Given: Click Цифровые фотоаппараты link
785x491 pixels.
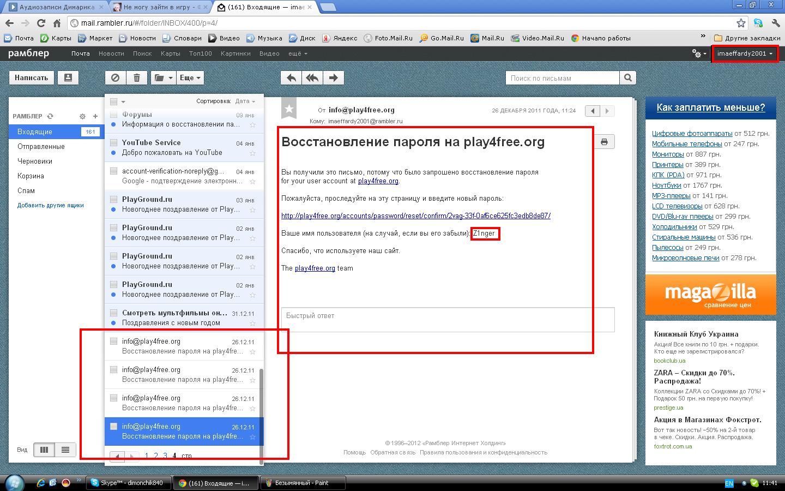Looking at the screenshot, I should [x=692, y=133].
